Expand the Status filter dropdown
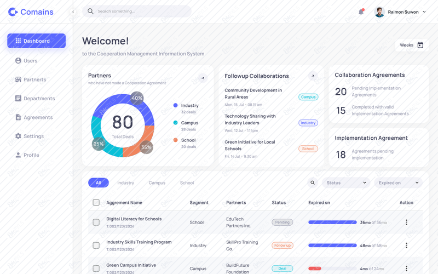The image size is (438, 274). click(346, 182)
